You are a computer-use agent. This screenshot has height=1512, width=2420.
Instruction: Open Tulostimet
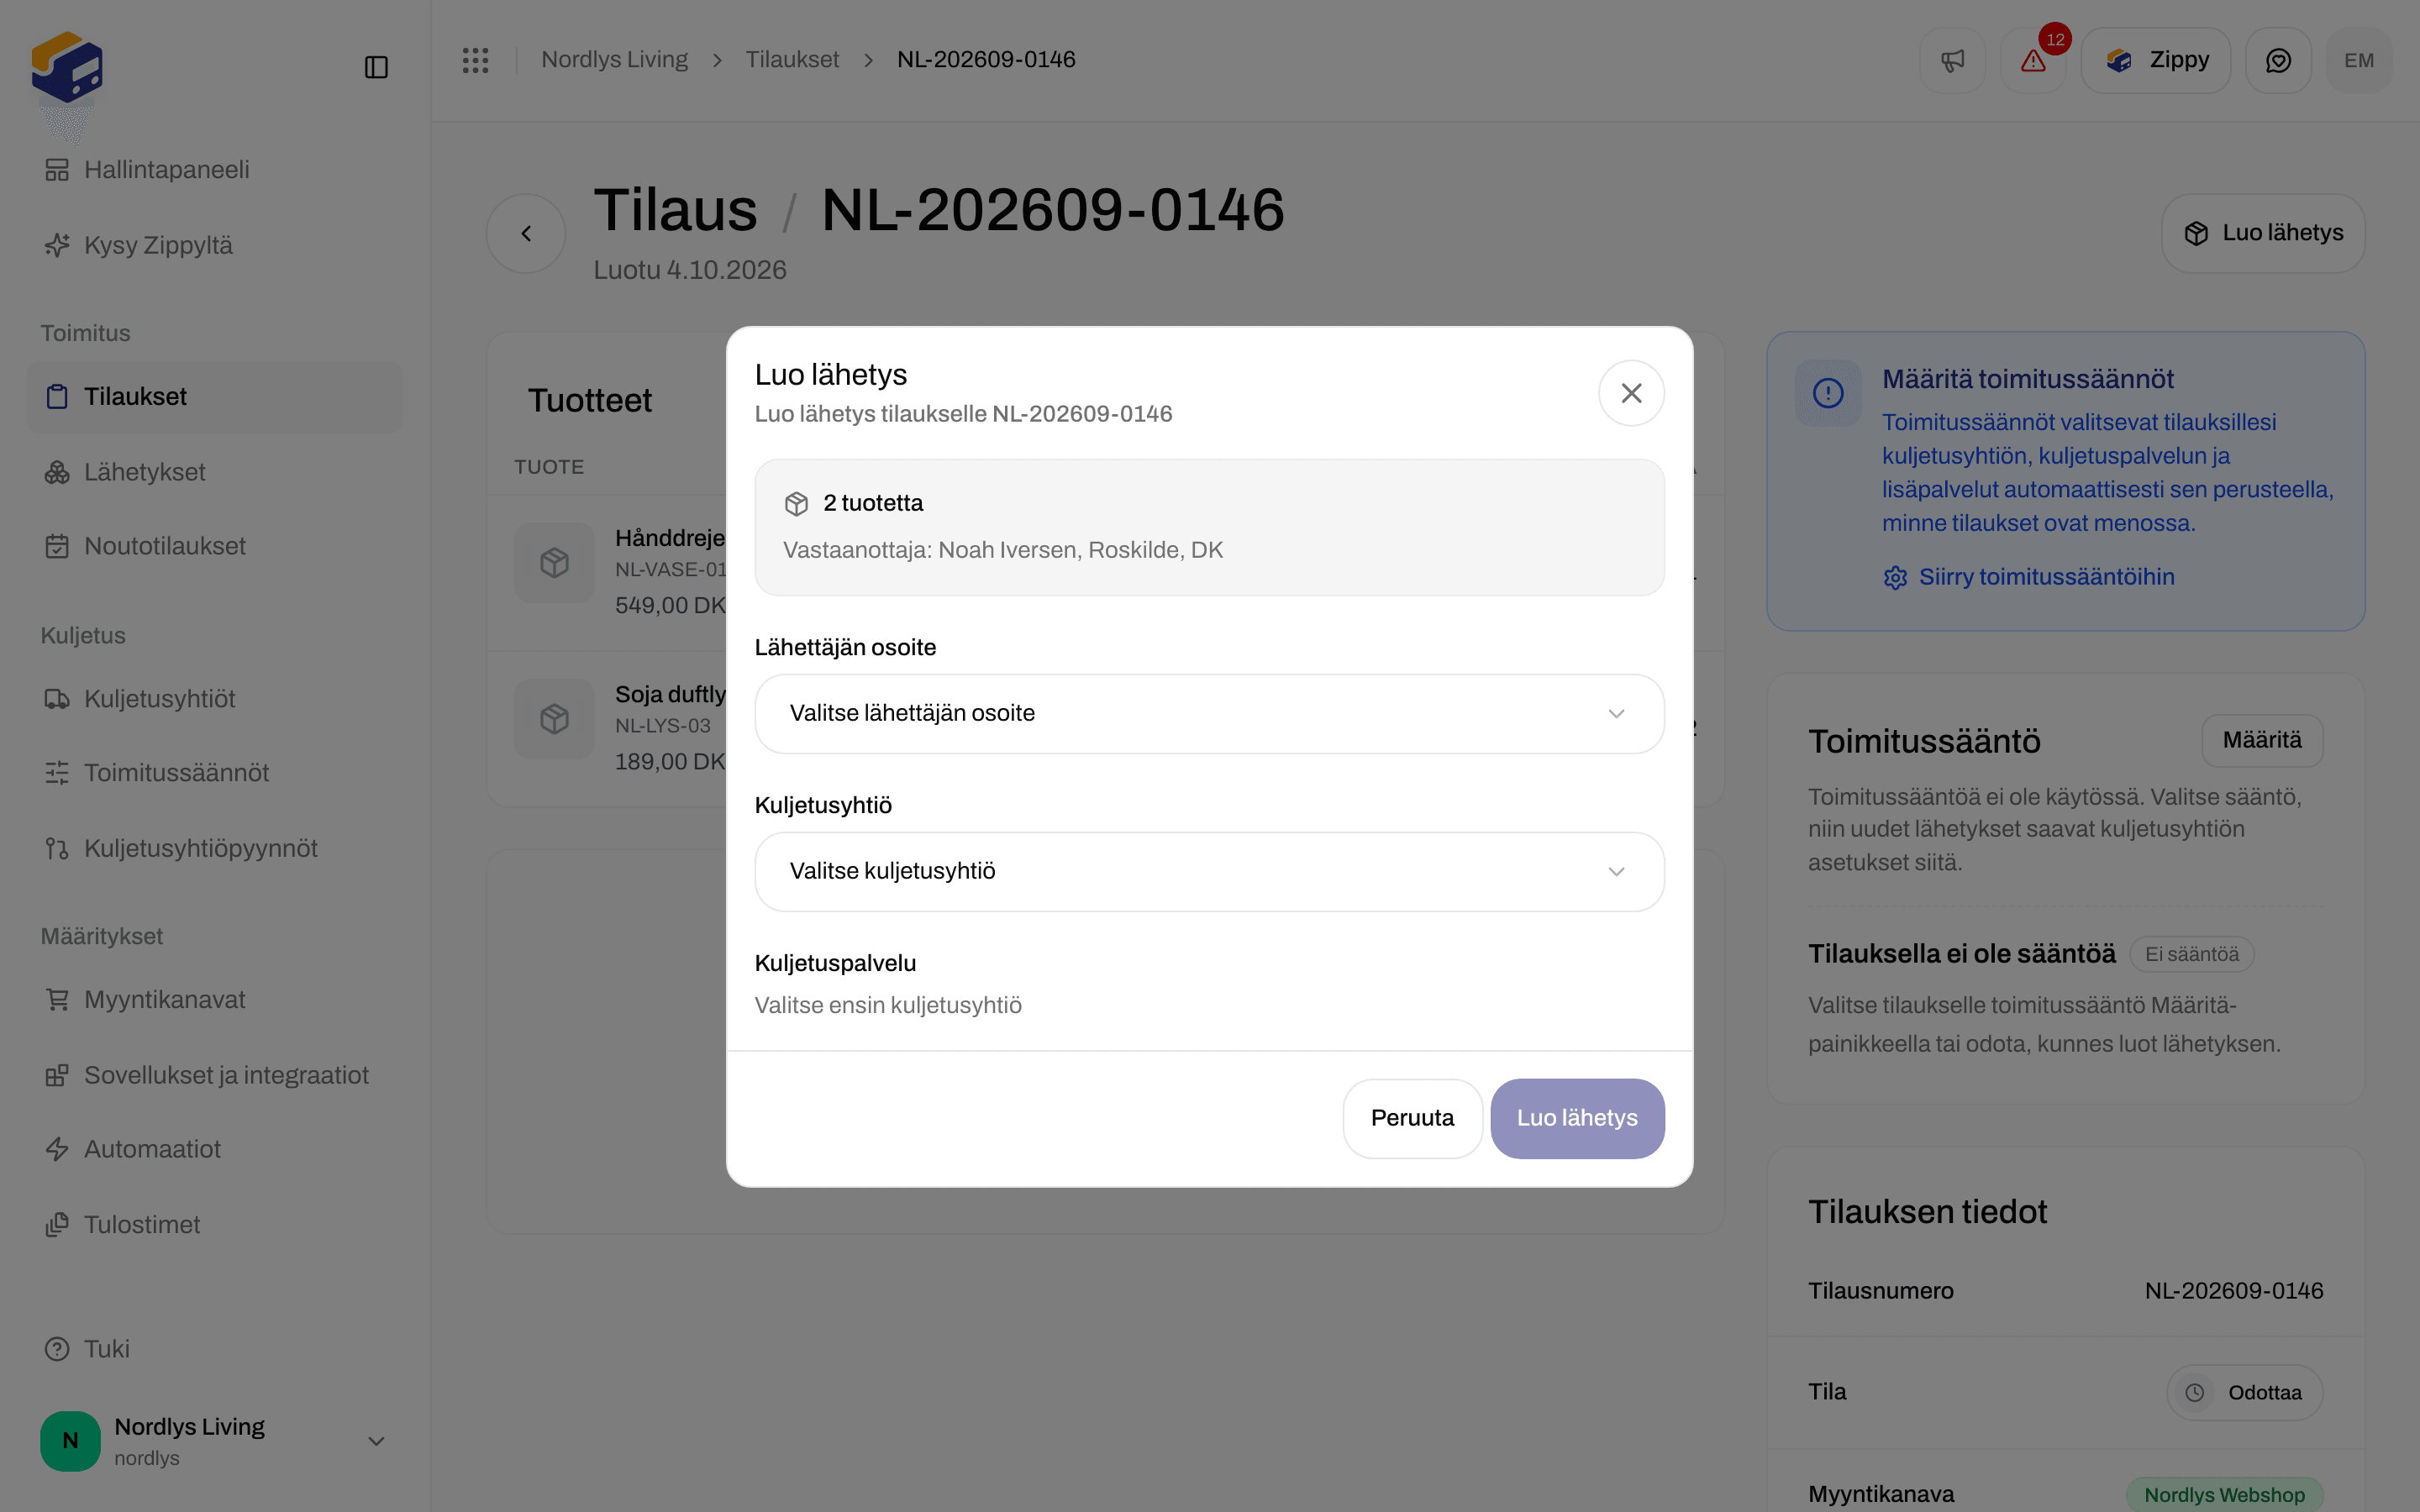pos(215,1225)
